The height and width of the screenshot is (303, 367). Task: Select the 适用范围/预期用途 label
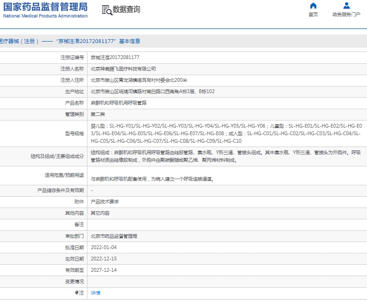pyautogui.click(x=64, y=175)
